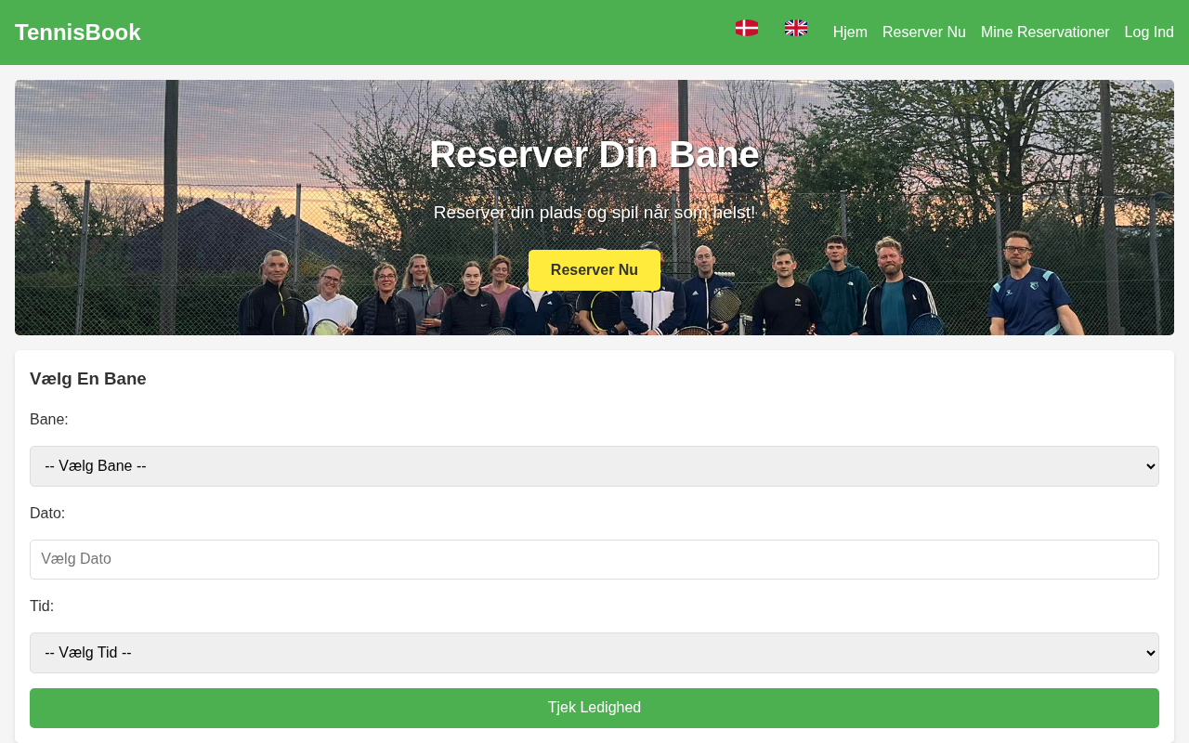Focus the Vælg Dato input field

point(594,559)
